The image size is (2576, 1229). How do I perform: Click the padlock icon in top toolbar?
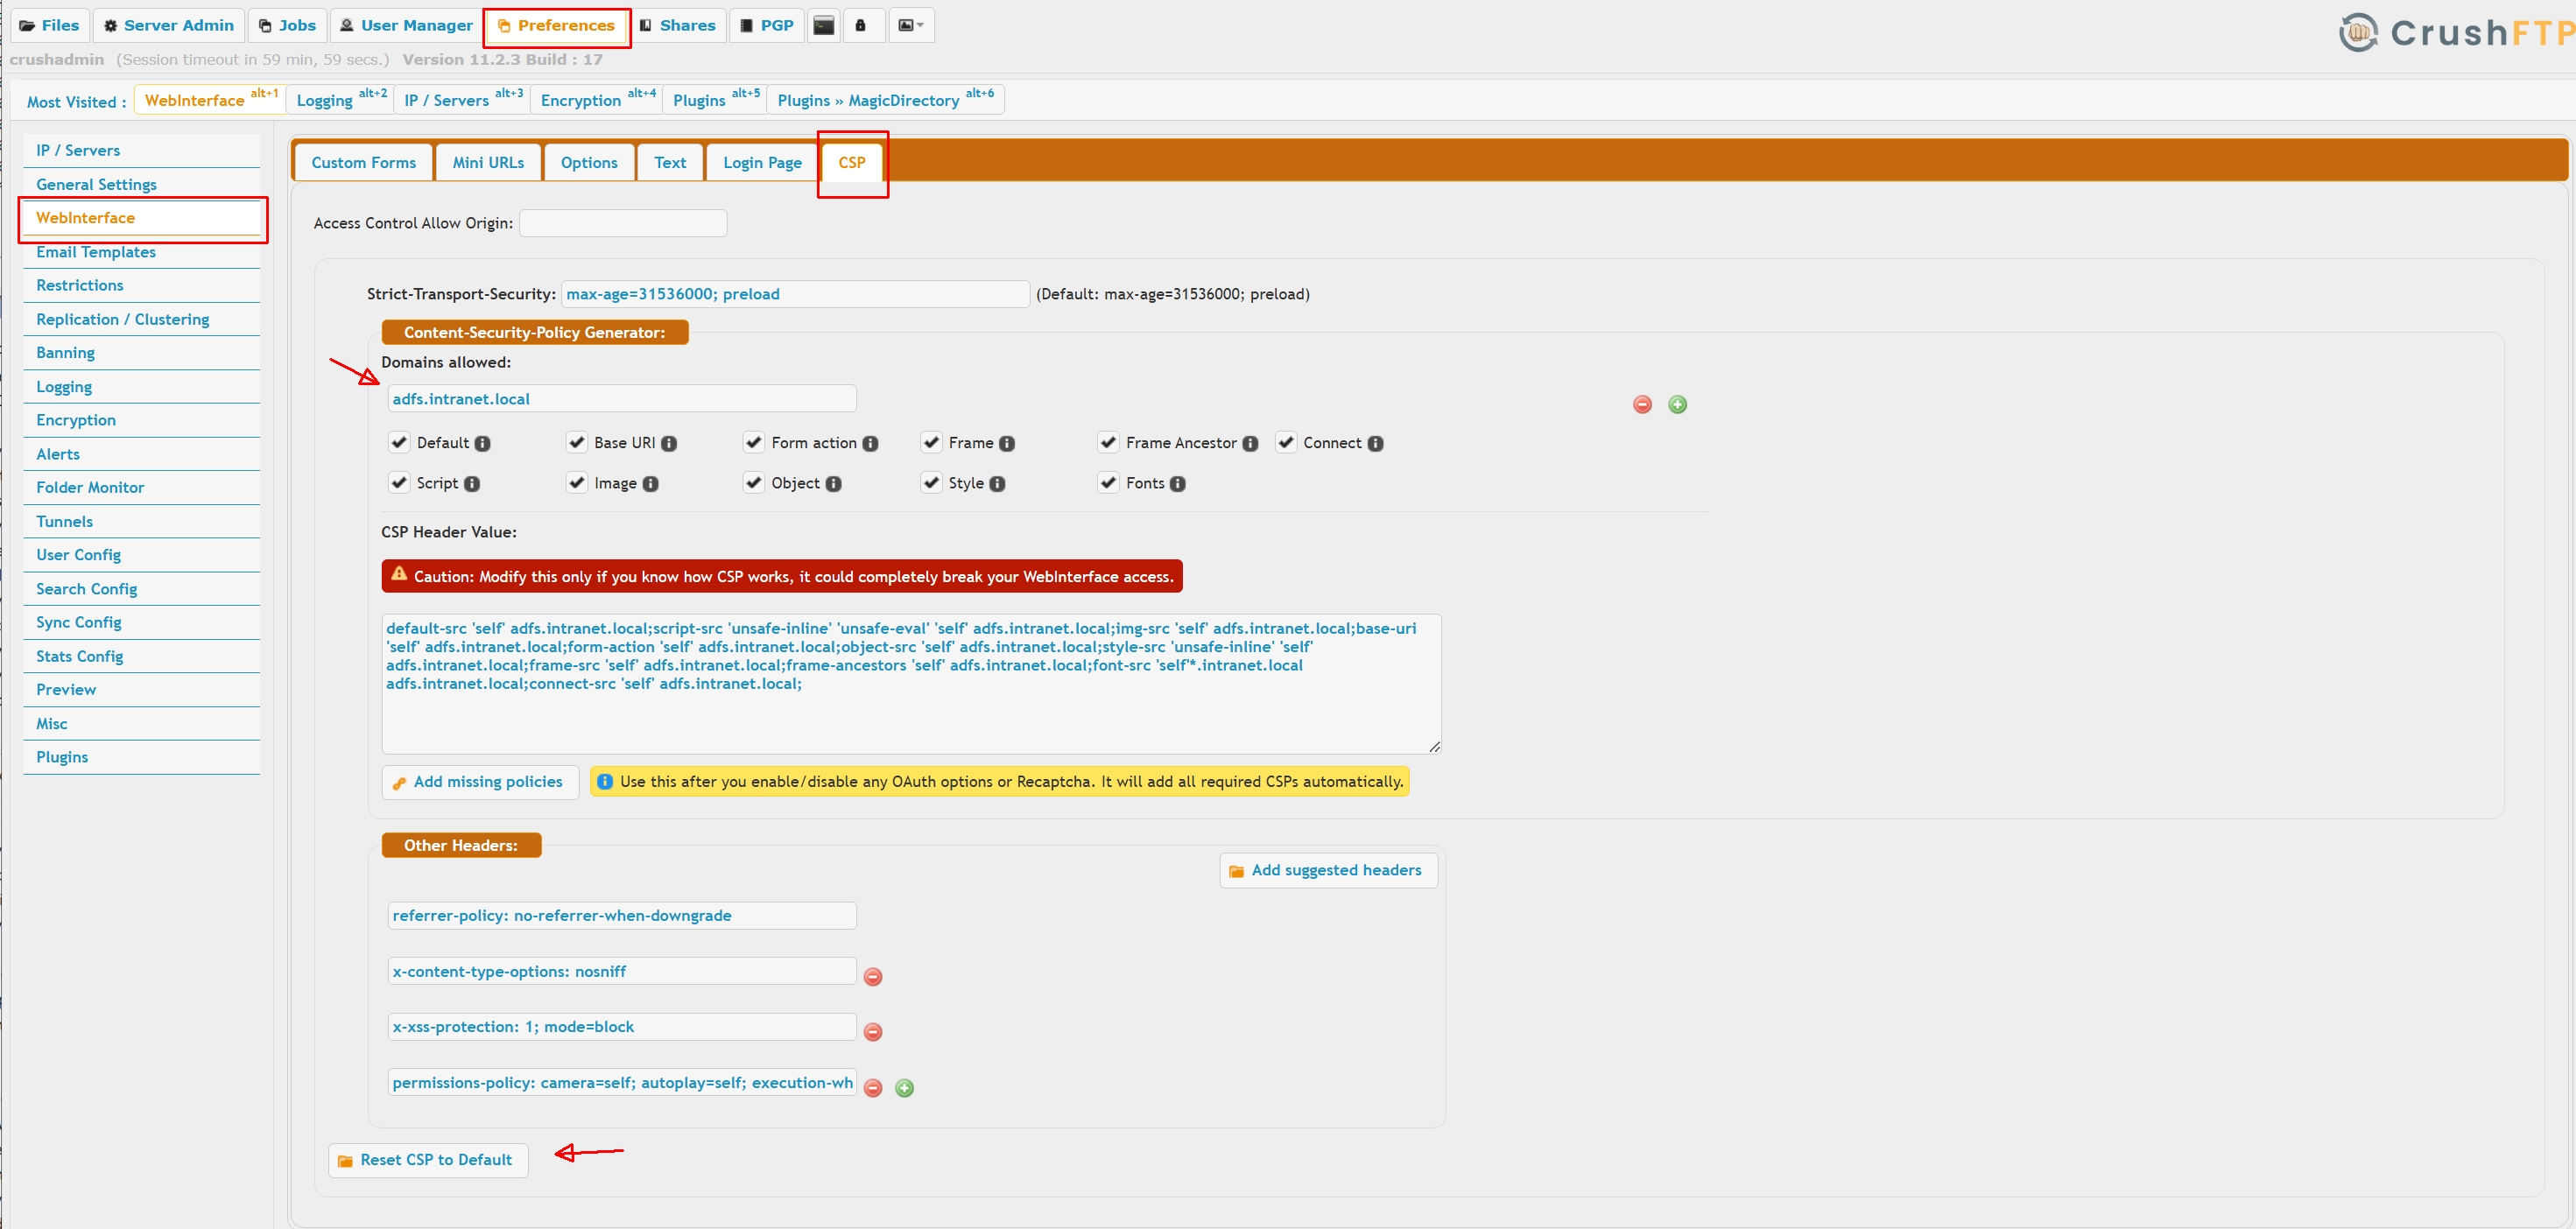coord(860,26)
